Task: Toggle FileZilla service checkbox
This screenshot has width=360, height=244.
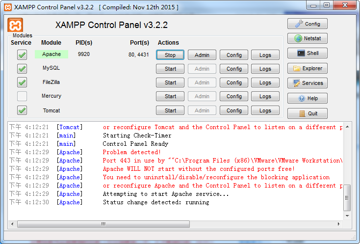Action: [22, 82]
